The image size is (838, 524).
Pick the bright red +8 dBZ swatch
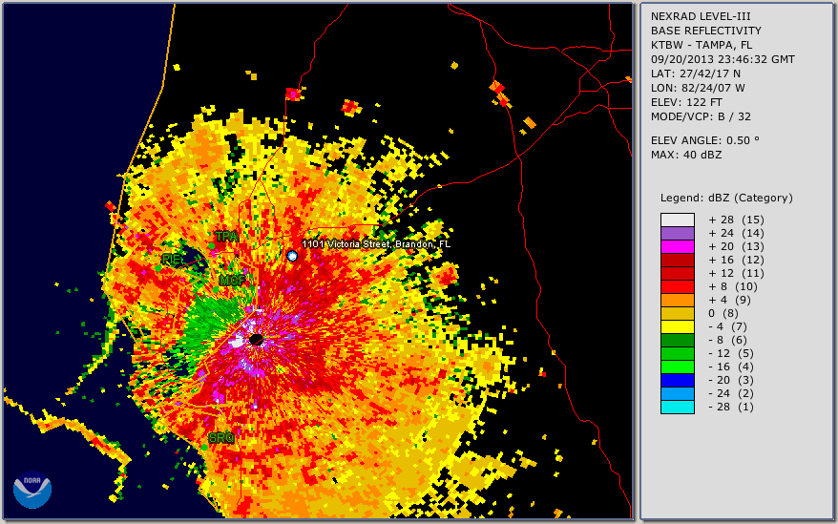[677, 286]
